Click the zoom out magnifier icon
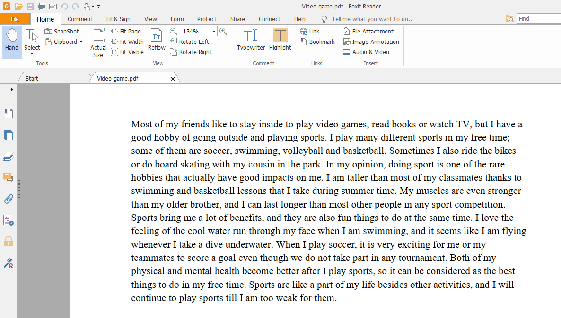The width and height of the screenshot is (561, 318). pos(174,31)
